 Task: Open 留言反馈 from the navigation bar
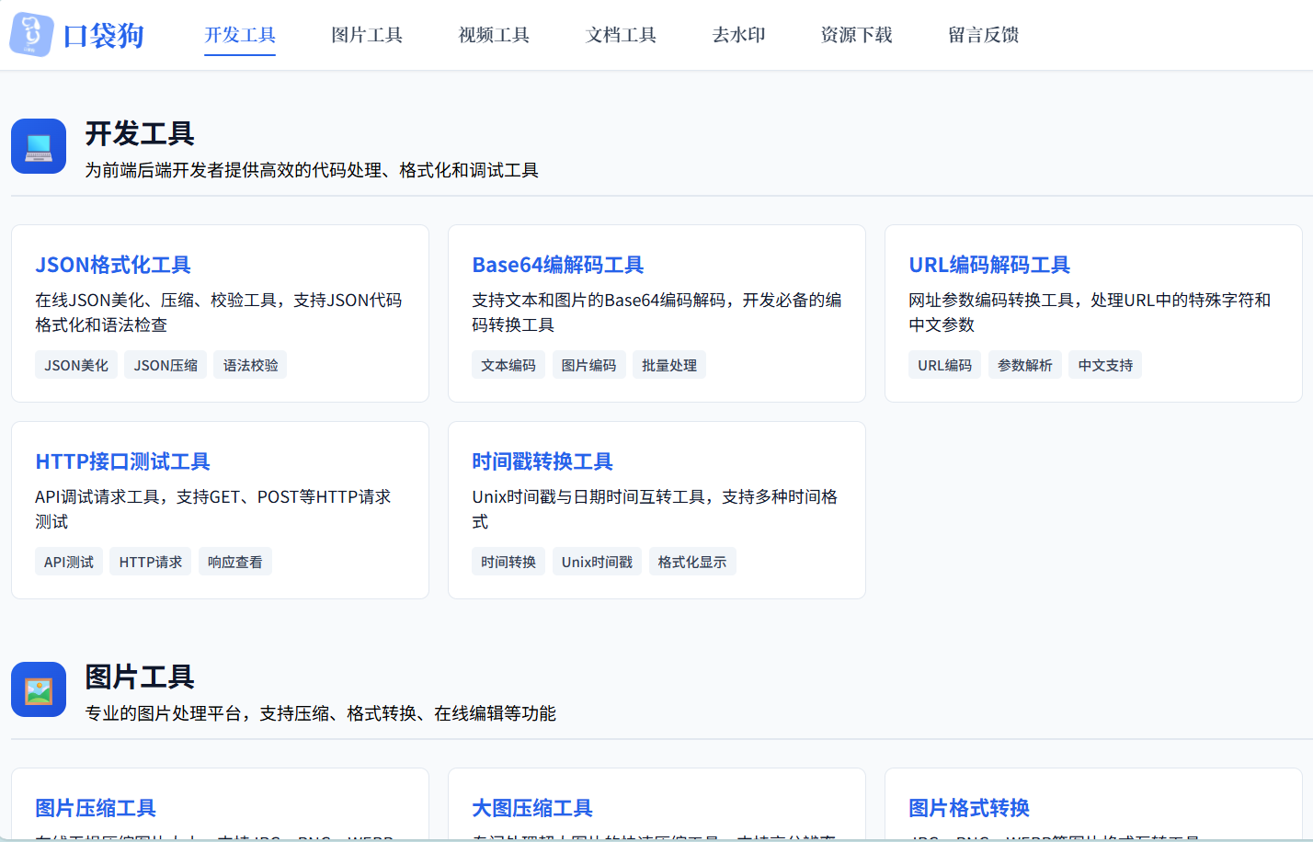[x=982, y=35]
